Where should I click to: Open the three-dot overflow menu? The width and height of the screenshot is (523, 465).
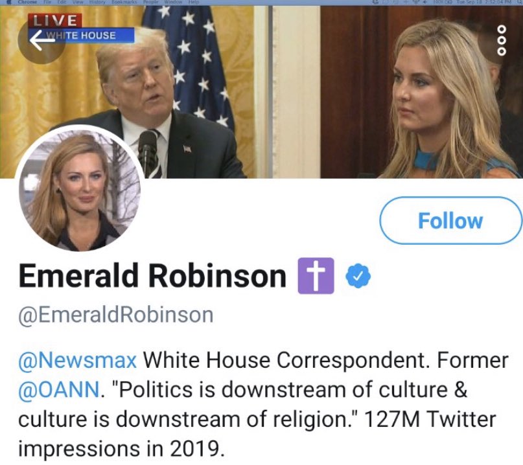click(x=502, y=40)
